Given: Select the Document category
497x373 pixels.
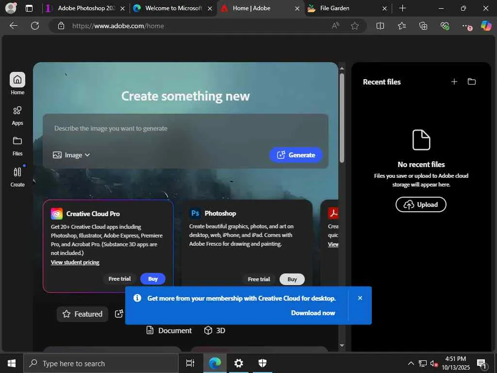Looking at the screenshot, I should coord(169,330).
